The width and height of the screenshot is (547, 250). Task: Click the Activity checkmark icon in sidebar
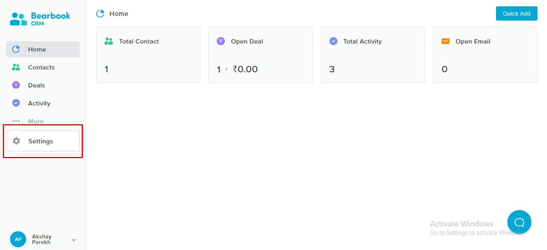pyautogui.click(x=16, y=103)
